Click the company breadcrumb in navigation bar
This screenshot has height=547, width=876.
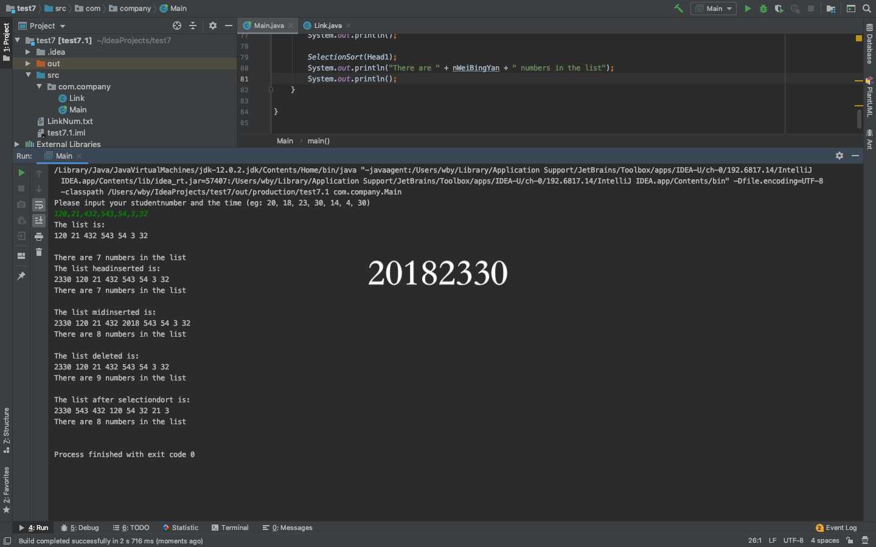(x=130, y=9)
